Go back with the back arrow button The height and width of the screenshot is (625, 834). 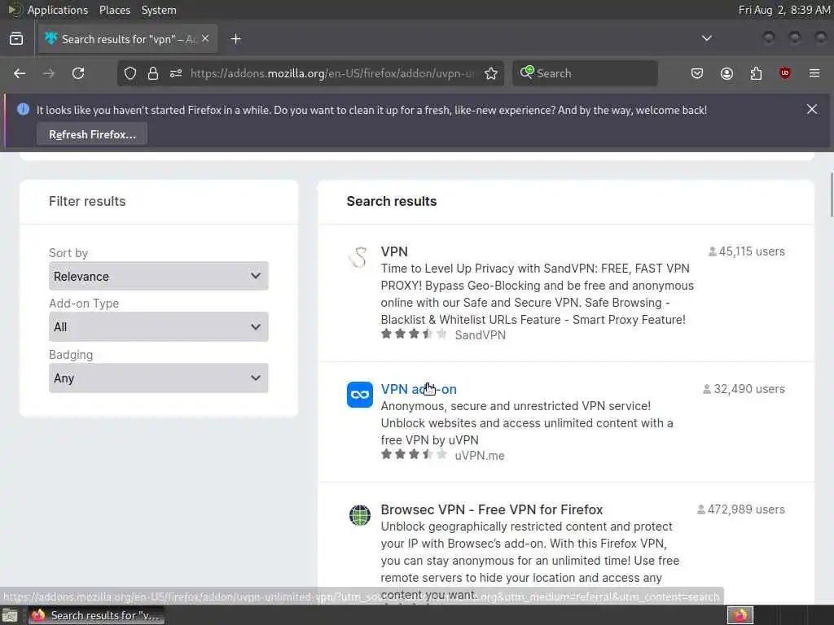coord(20,73)
